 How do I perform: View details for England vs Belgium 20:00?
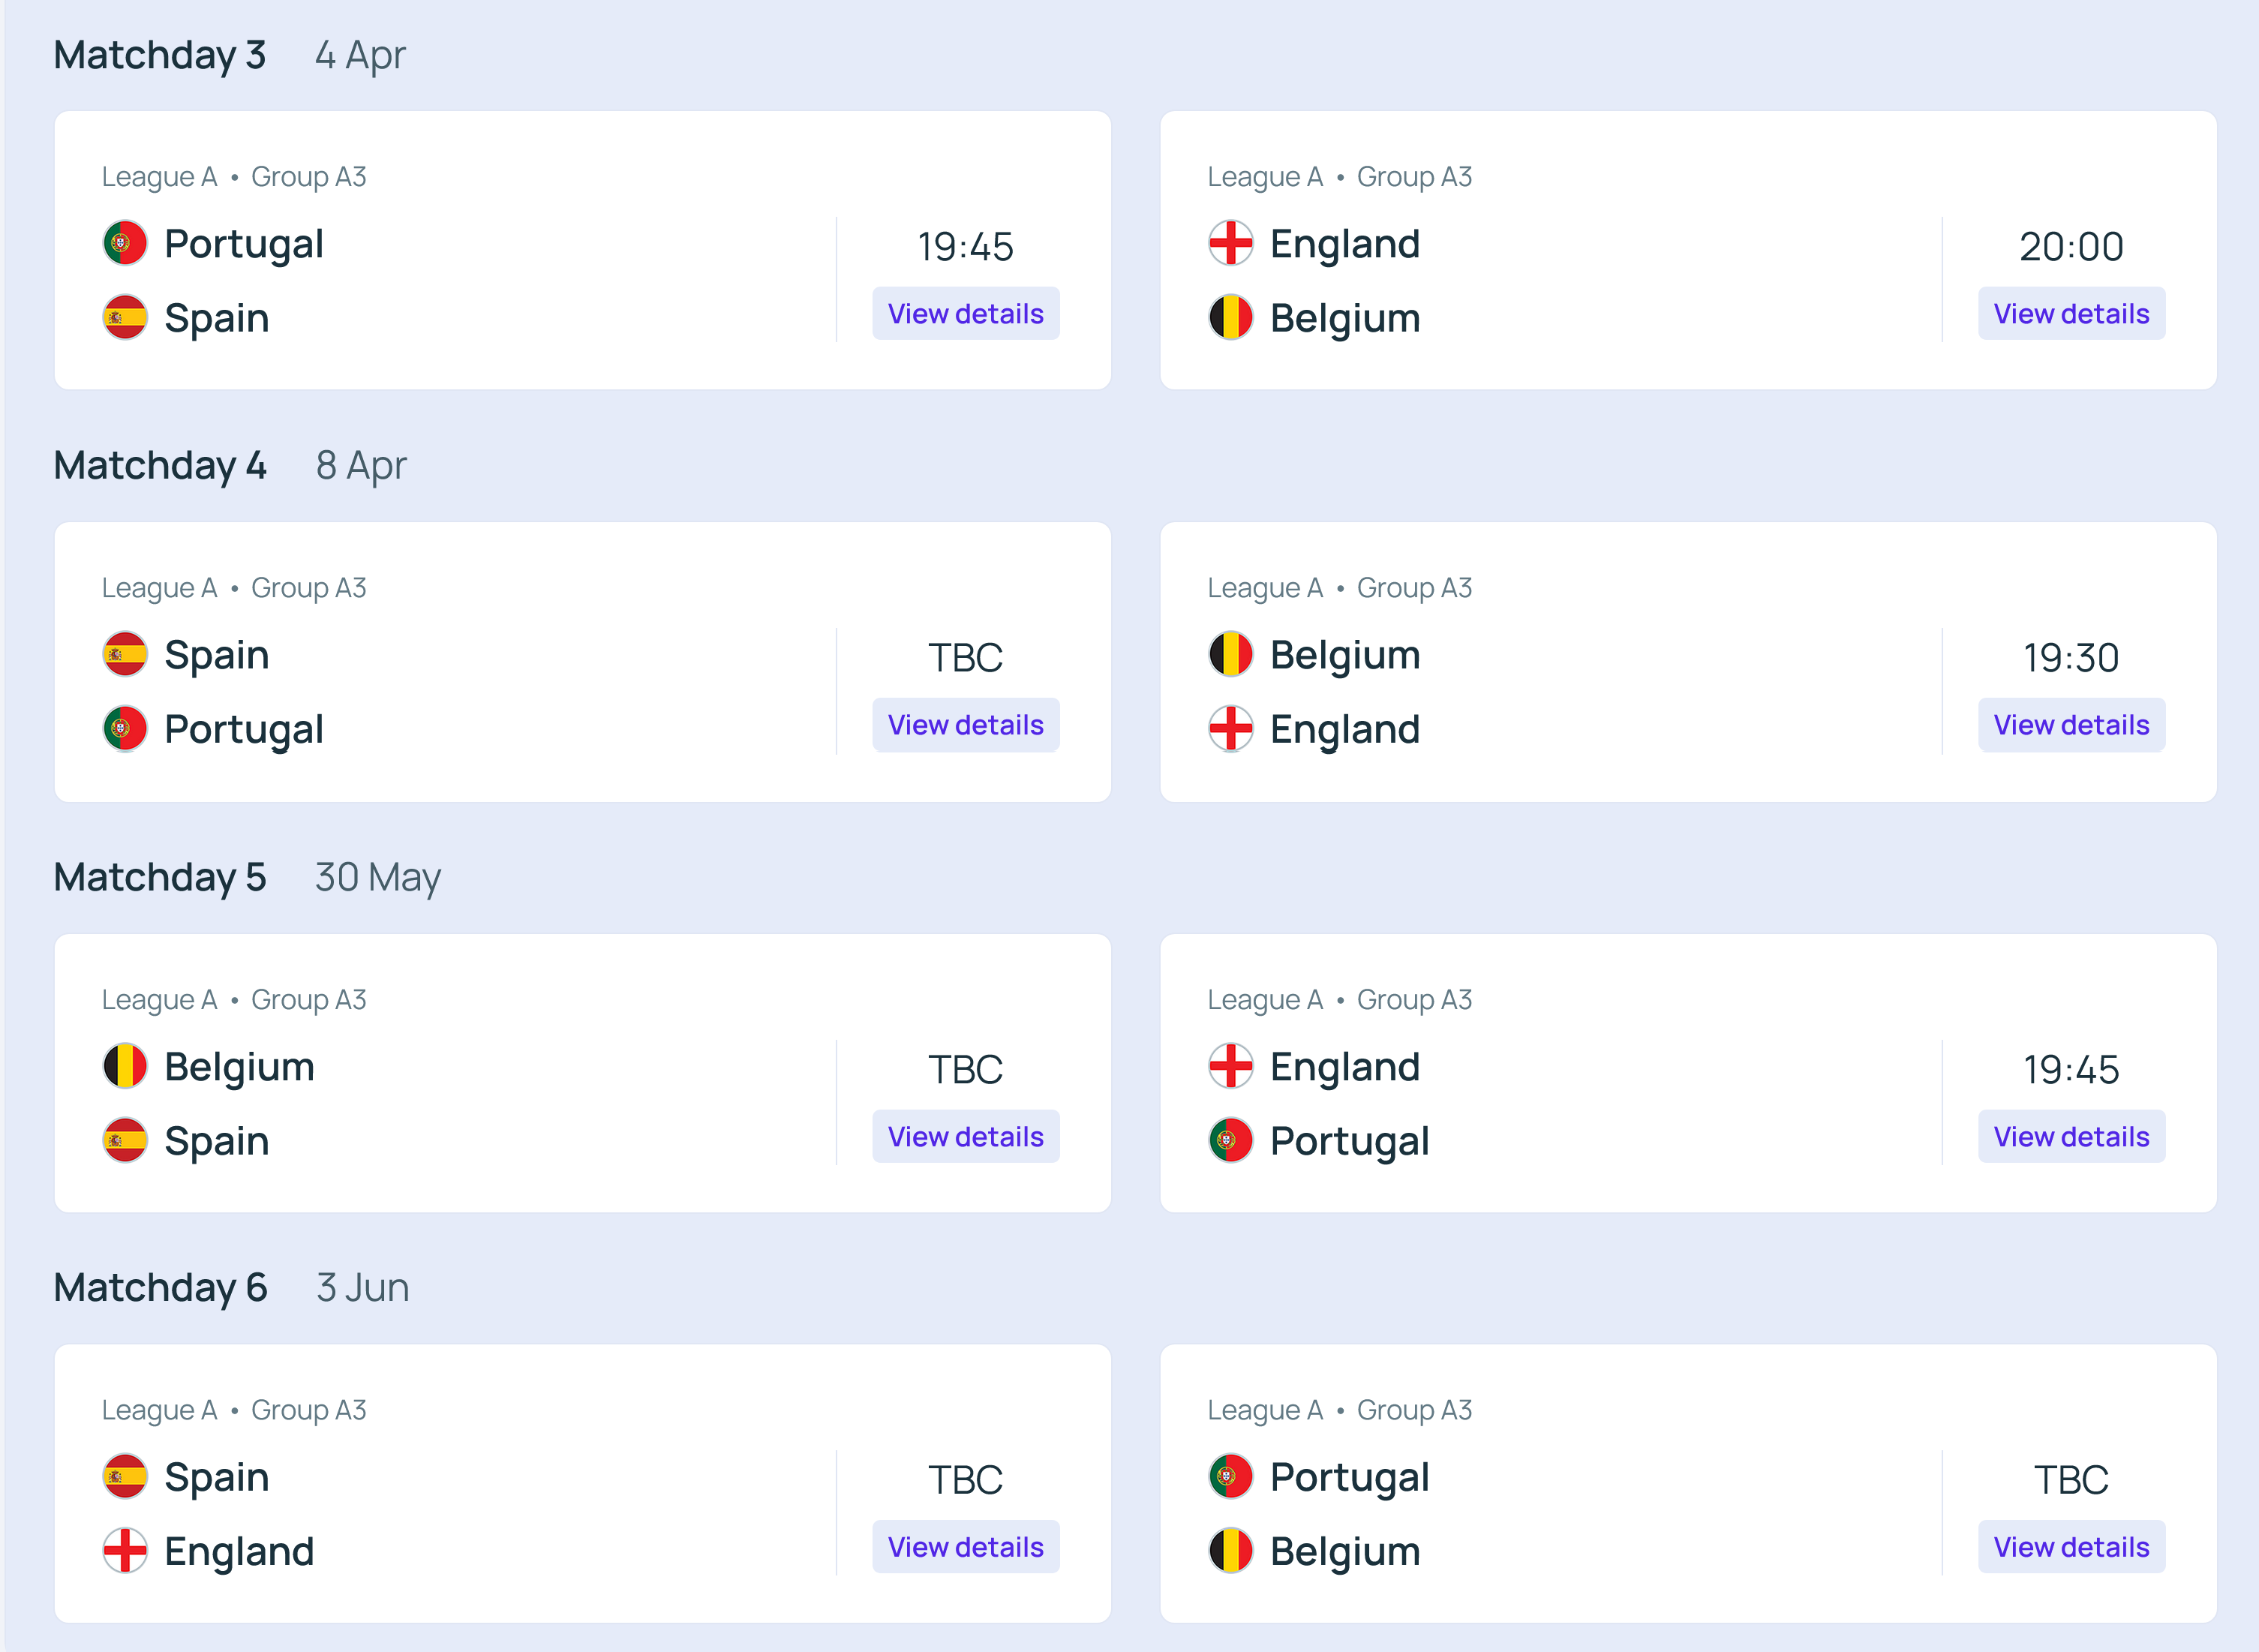(2071, 314)
